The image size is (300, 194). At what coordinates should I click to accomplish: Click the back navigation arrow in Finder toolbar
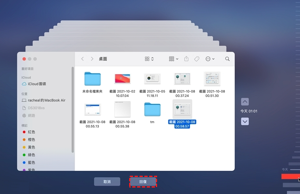(83, 59)
